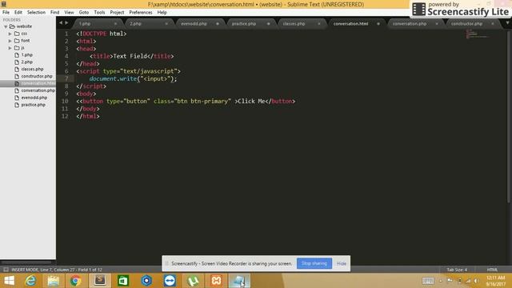Open 1.php in the sidebar
Screen dimensions: 512x288
click(26, 55)
